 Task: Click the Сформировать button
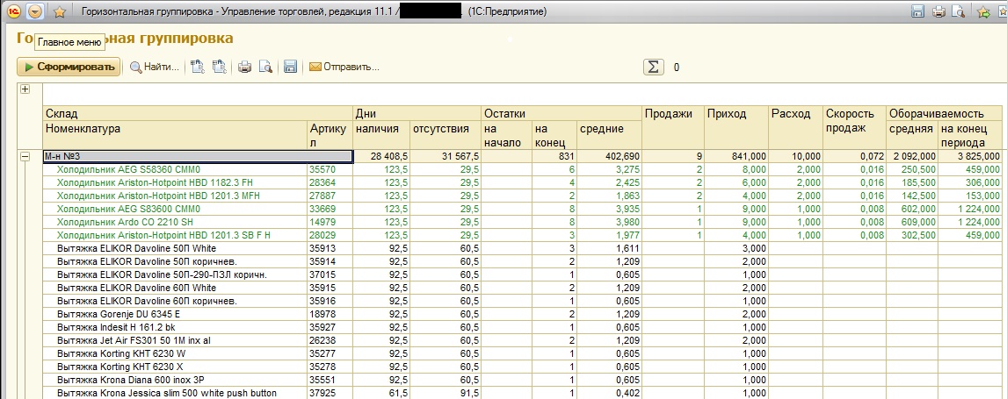tap(69, 67)
